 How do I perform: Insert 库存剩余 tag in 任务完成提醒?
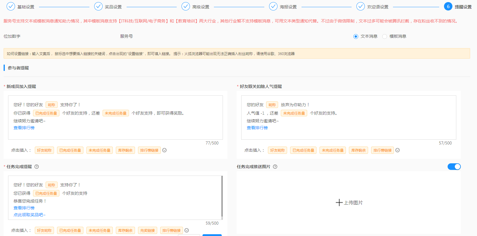click(x=125, y=230)
